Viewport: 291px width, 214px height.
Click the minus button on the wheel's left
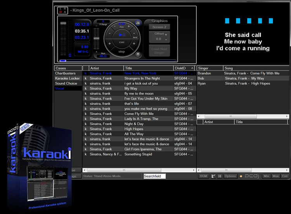pyautogui.click(x=110, y=33)
